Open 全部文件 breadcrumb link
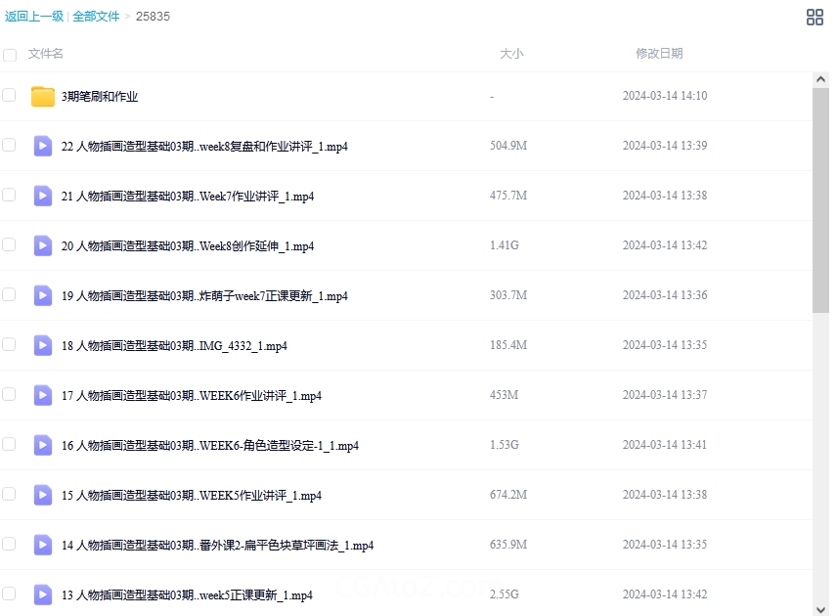Screen dimensions: 838x616 pos(96,17)
